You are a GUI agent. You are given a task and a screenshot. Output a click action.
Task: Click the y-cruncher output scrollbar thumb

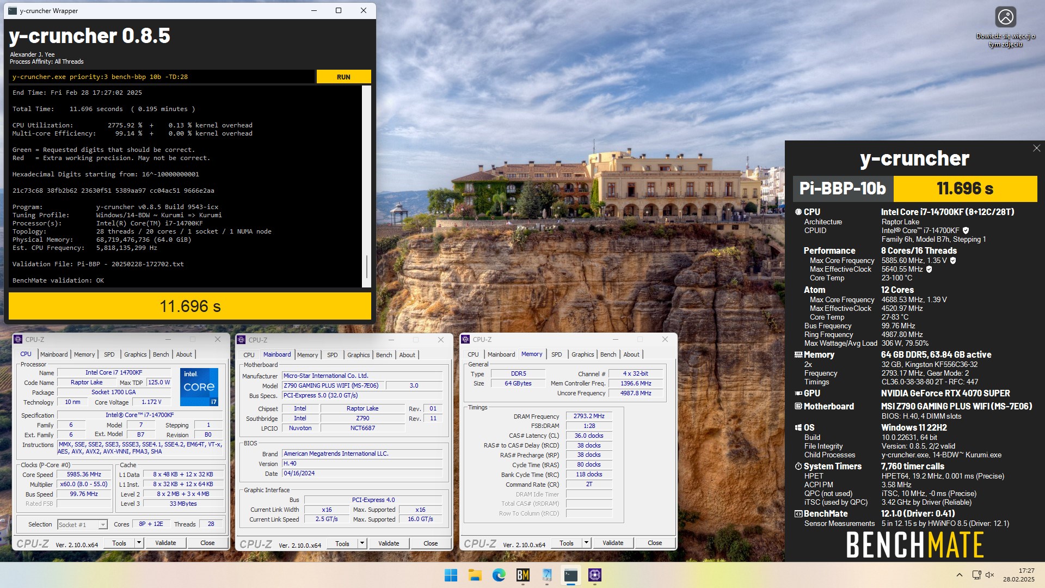tap(367, 267)
